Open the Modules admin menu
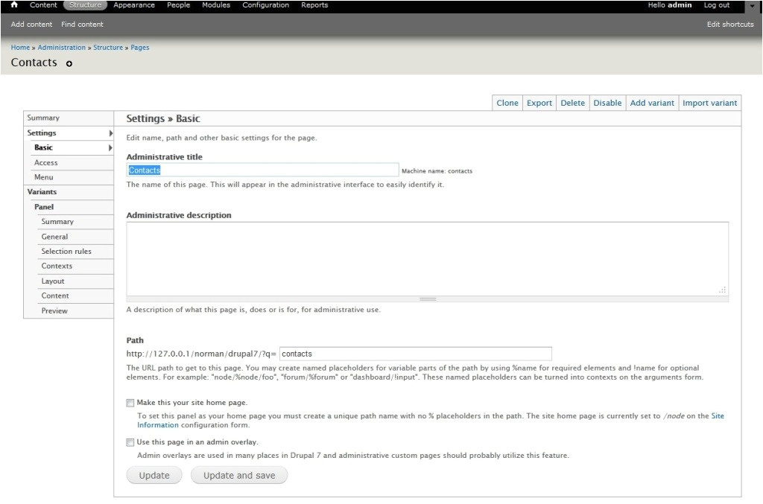This screenshot has height=504, width=763. click(x=216, y=5)
